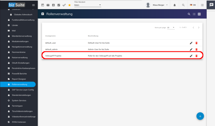Click description 'Admin-User for biz.Suite'
The height and width of the screenshot is (126, 215).
(x=98, y=49)
